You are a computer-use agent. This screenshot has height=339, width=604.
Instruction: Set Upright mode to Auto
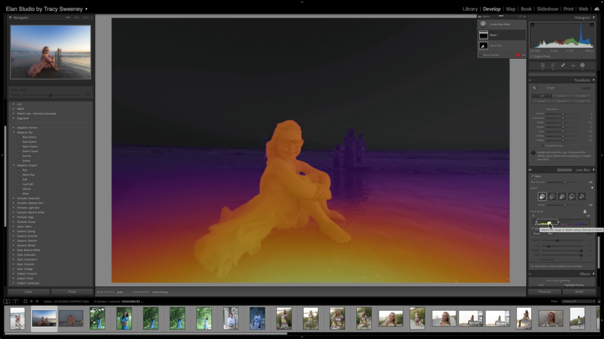(562, 96)
